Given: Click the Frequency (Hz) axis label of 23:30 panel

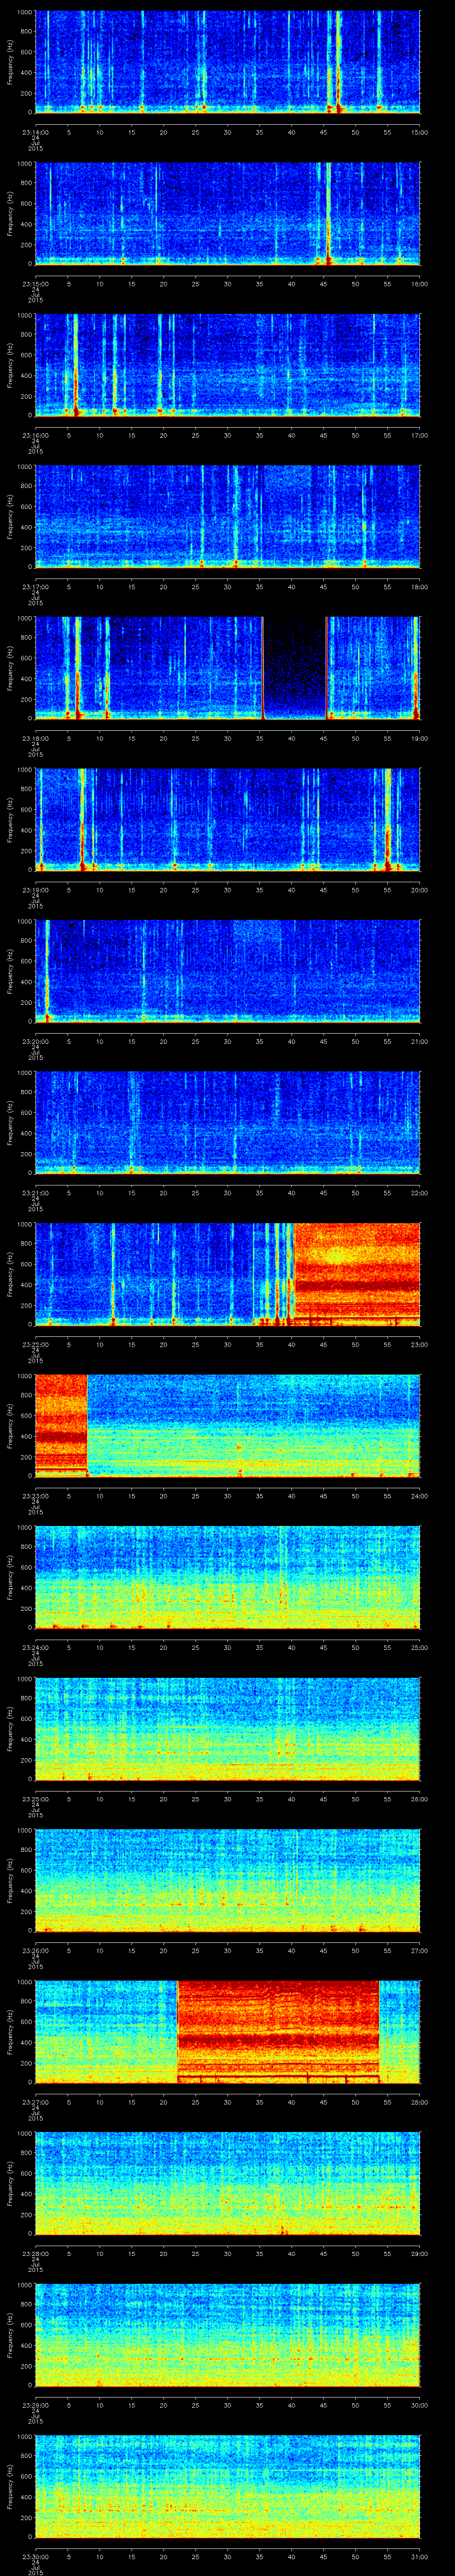Looking at the screenshot, I should (x=10, y=2485).
